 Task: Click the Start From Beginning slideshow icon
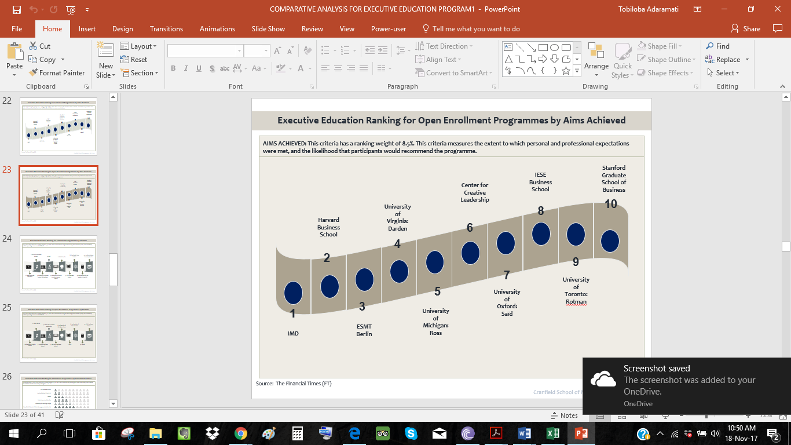click(71, 9)
